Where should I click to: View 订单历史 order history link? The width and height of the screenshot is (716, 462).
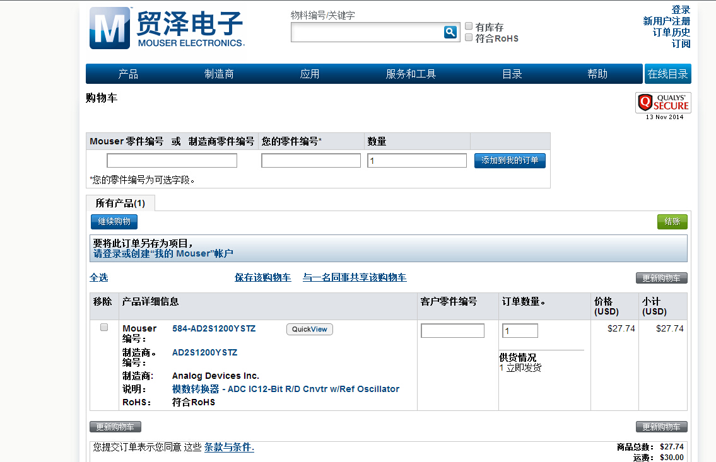(x=671, y=32)
